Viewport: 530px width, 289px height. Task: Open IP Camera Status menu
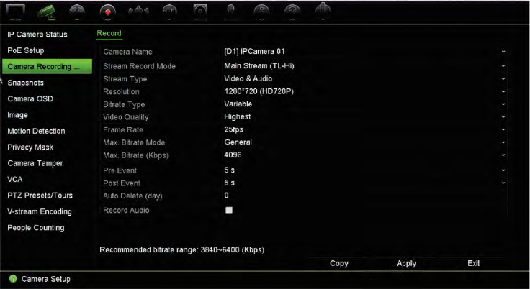tap(37, 35)
